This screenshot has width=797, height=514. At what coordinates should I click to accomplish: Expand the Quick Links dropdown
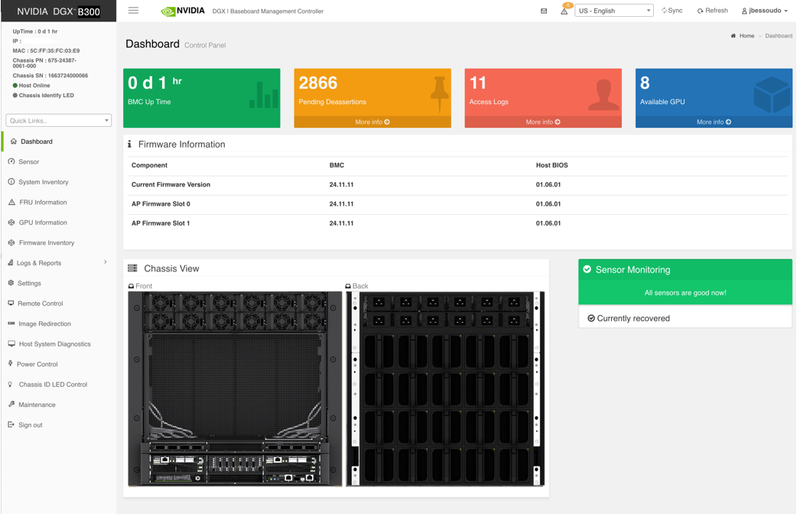(58, 120)
